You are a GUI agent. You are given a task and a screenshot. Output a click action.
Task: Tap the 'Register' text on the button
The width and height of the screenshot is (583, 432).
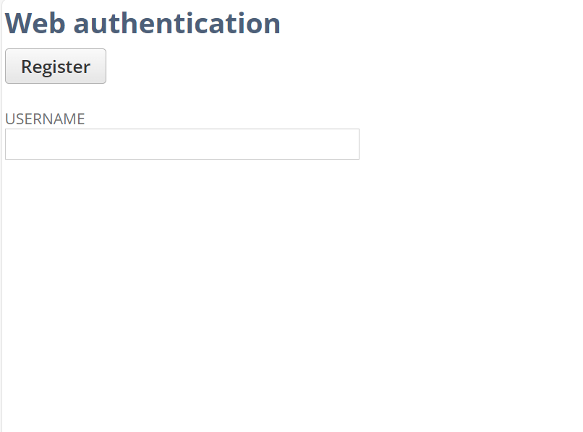(x=56, y=66)
